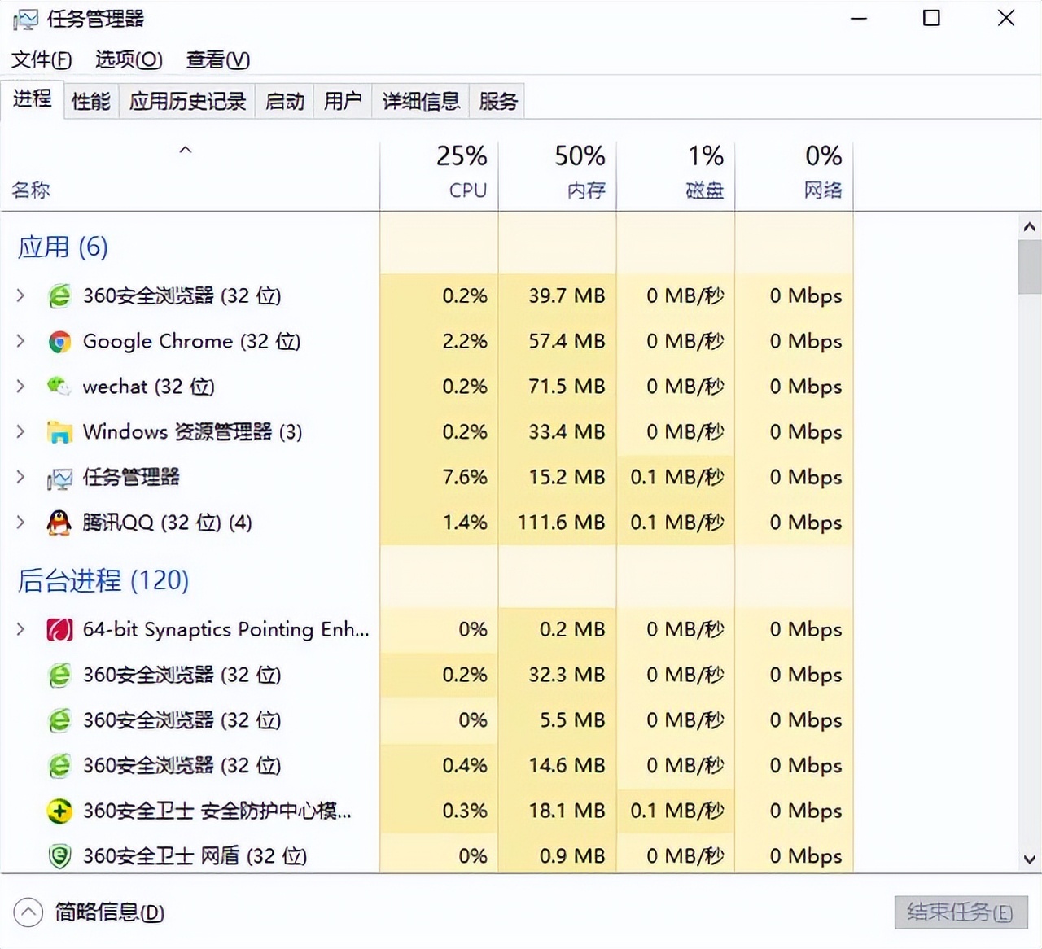Expand the Google Chrome process group
The height and width of the screenshot is (949, 1042).
tap(20, 341)
